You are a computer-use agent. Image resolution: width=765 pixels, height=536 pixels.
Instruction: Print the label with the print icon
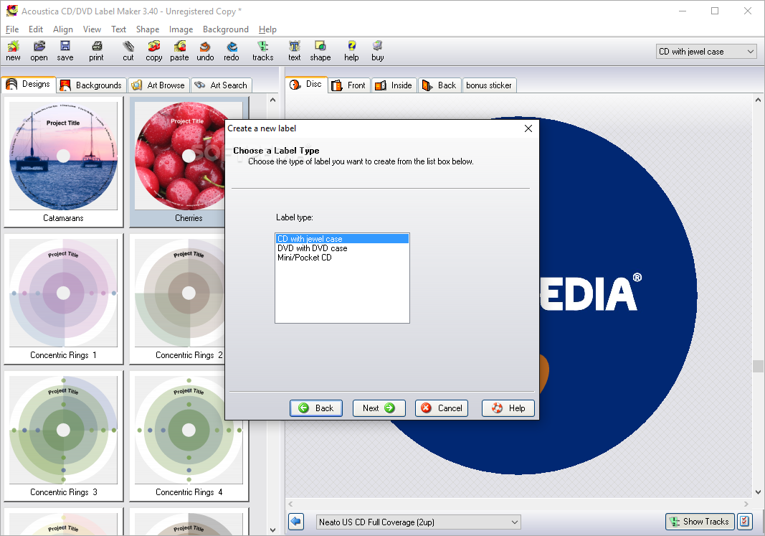pyautogui.click(x=97, y=51)
